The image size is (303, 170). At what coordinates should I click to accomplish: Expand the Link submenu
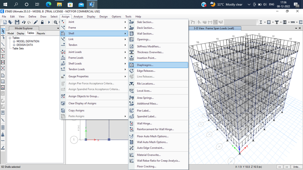point(94,39)
